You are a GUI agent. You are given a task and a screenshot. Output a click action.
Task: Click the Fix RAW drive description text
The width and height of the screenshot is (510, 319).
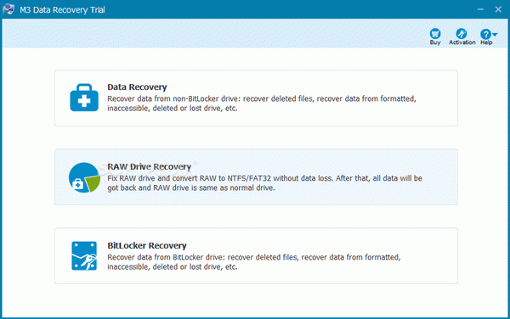coord(264,183)
